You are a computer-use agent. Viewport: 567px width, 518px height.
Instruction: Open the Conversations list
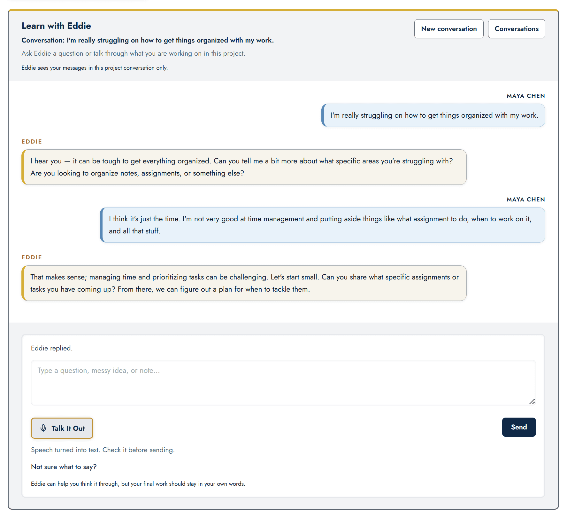(517, 29)
